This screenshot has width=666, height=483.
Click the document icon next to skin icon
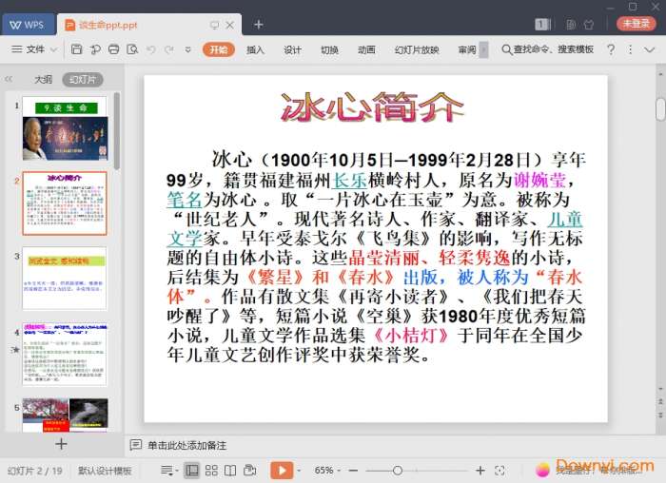(x=571, y=25)
